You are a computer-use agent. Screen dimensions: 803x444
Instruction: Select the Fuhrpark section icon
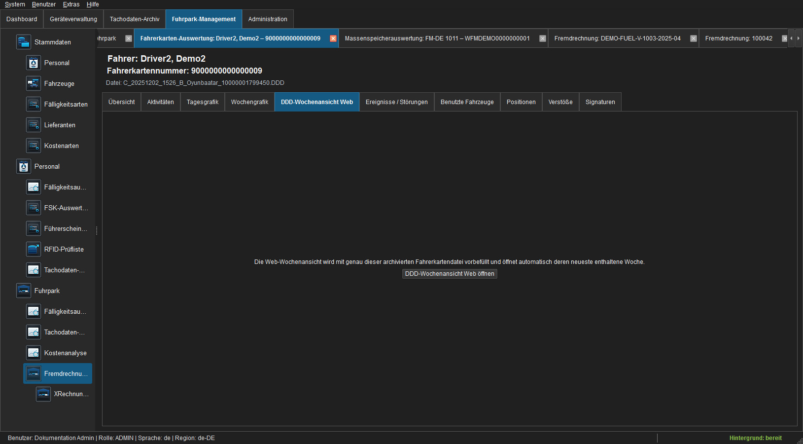[24, 291]
